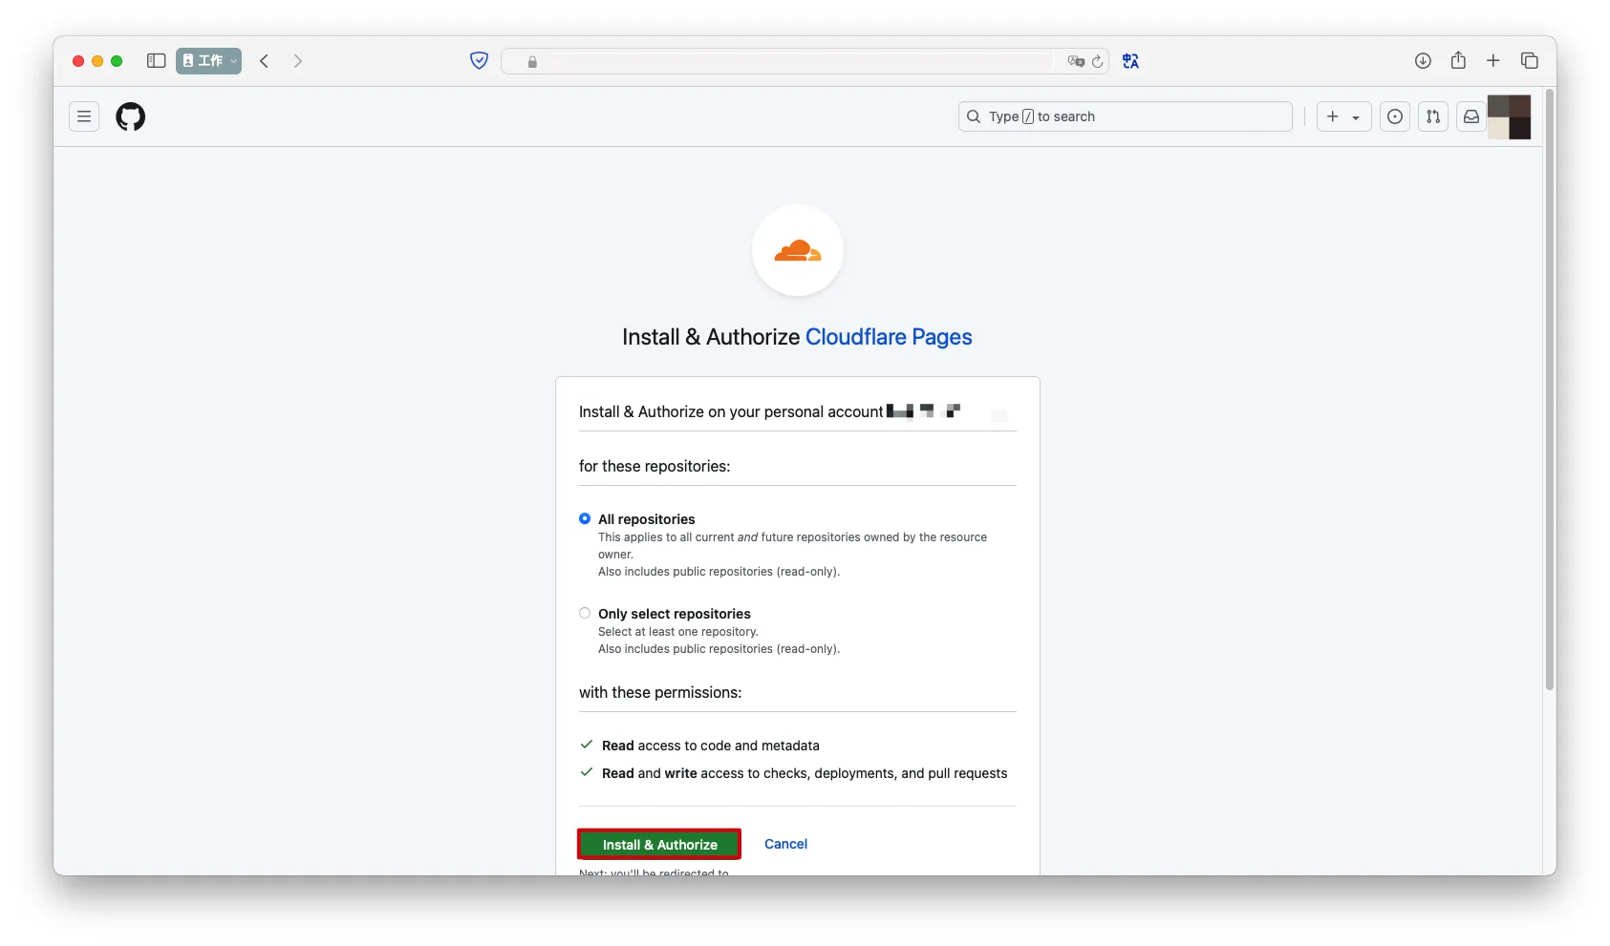Open the GitHub issues icon

(x=1395, y=116)
